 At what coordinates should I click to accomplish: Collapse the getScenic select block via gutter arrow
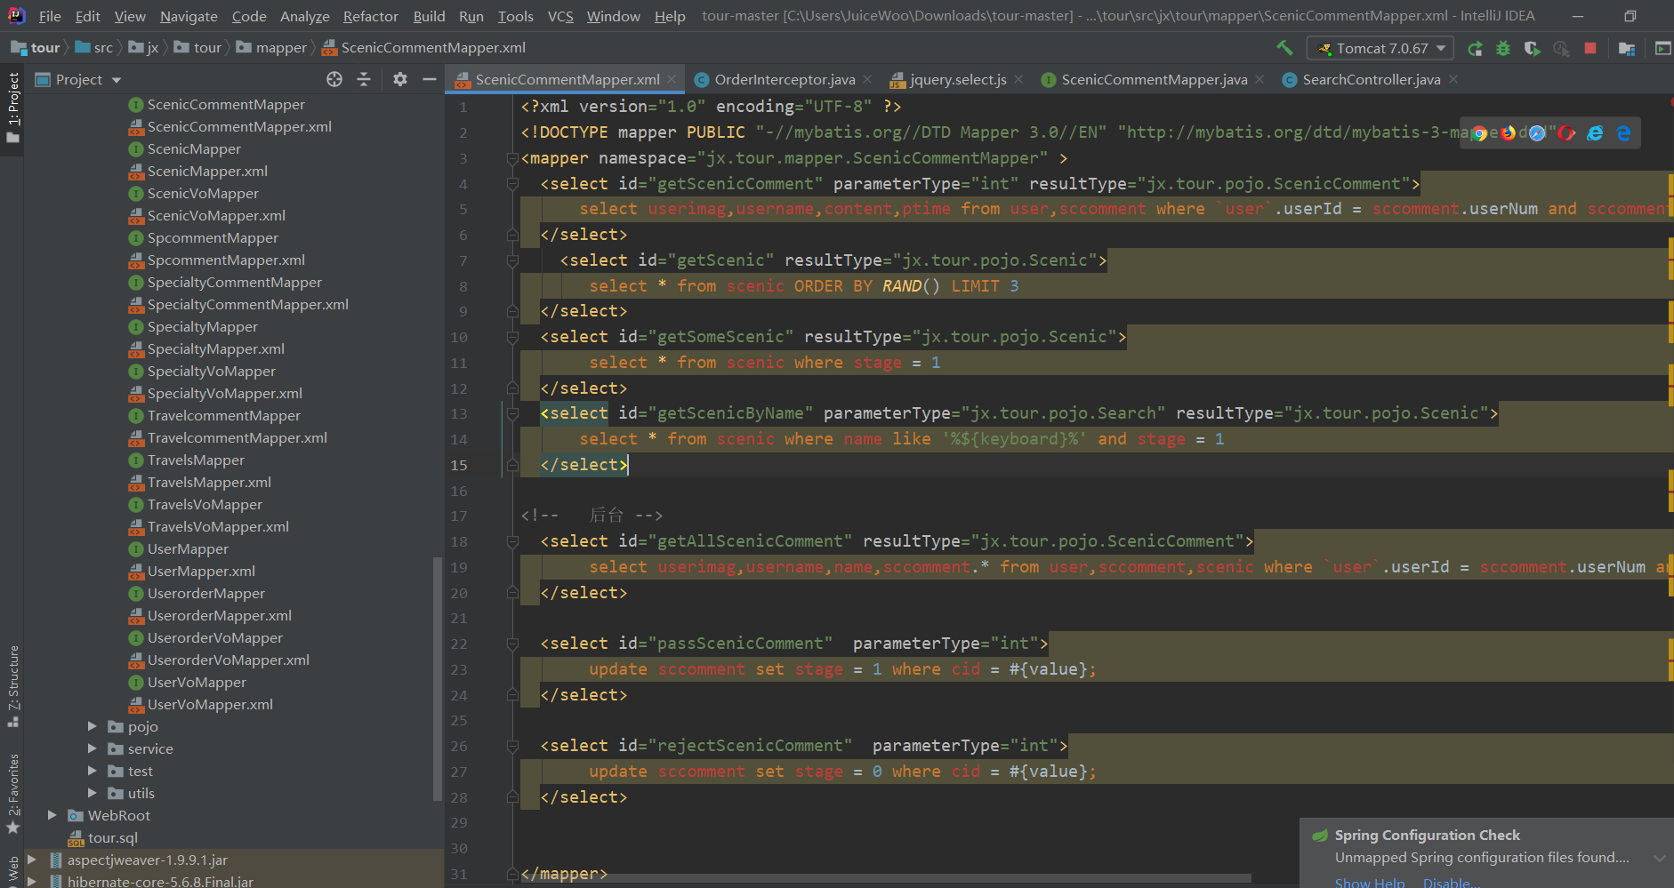512,260
